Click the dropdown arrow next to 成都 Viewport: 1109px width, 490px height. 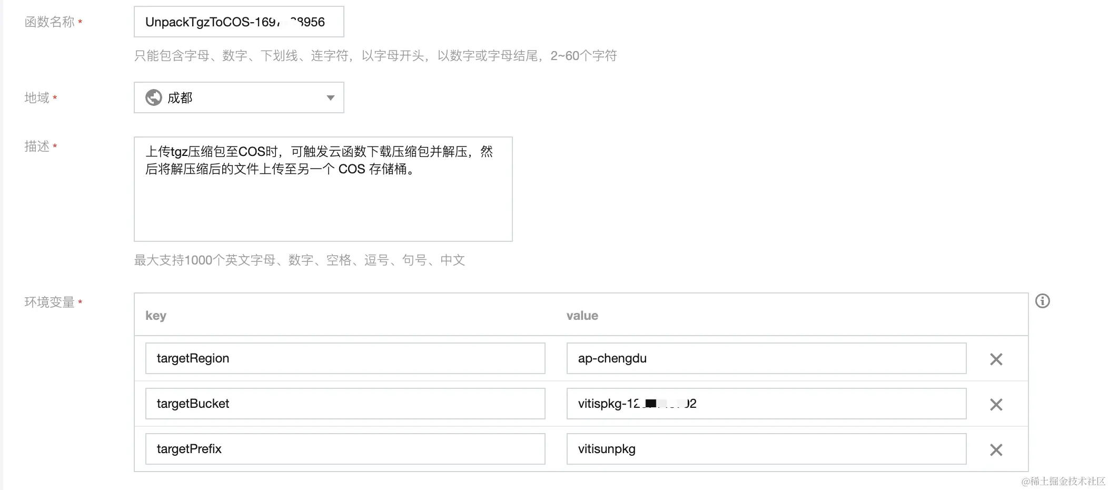coord(331,97)
